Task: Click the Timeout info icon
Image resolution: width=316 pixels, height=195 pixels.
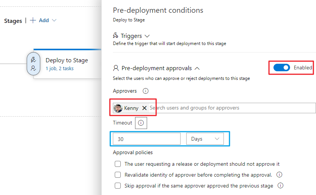Action: pyautogui.click(x=141, y=123)
